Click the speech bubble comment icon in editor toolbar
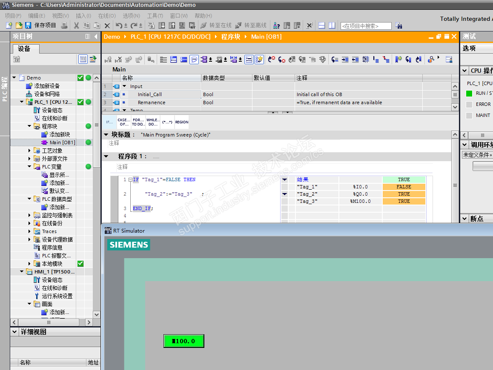Screen dimensions: 493x370 pos(194,60)
